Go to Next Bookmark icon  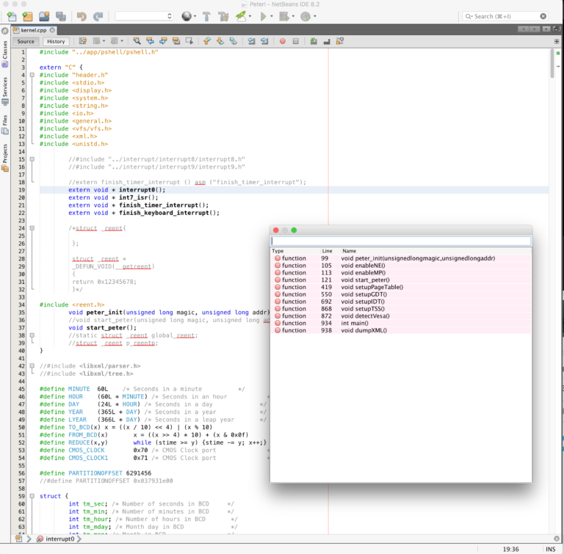(x=220, y=41)
